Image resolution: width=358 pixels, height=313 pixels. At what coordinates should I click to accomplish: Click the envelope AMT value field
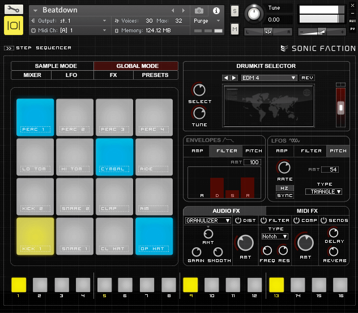(x=252, y=162)
